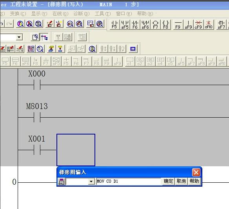Click continuous input icon in ladder input dialog
229x209 pixels.
(61, 182)
